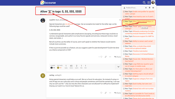Reply to mark78's post
Viewport: 175px width, 99px height.
coord(117,57)
